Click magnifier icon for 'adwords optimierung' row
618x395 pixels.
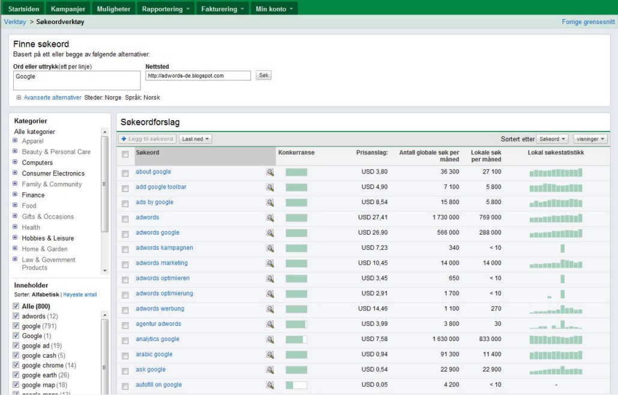tap(270, 294)
